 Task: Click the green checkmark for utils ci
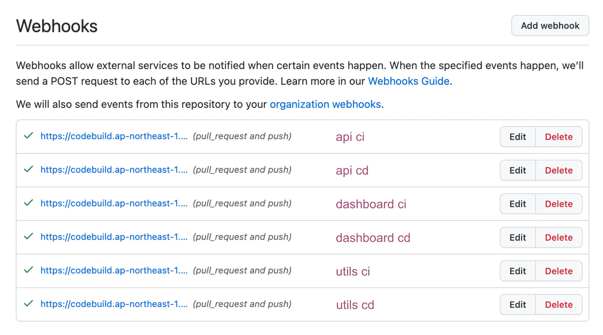click(28, 270)
